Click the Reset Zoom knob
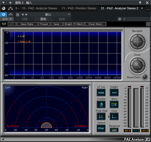Viewport: 151px width, 142px height. (x=145, y=77)
